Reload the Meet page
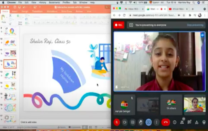Image resolution: width=208 pixels, height=131 pixels. (124, 15)
